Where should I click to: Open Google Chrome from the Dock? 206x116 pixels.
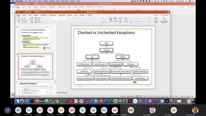[x=57, y=101]
